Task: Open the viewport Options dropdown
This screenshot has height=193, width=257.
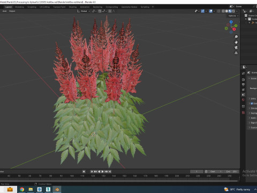Action: [233, 16]
